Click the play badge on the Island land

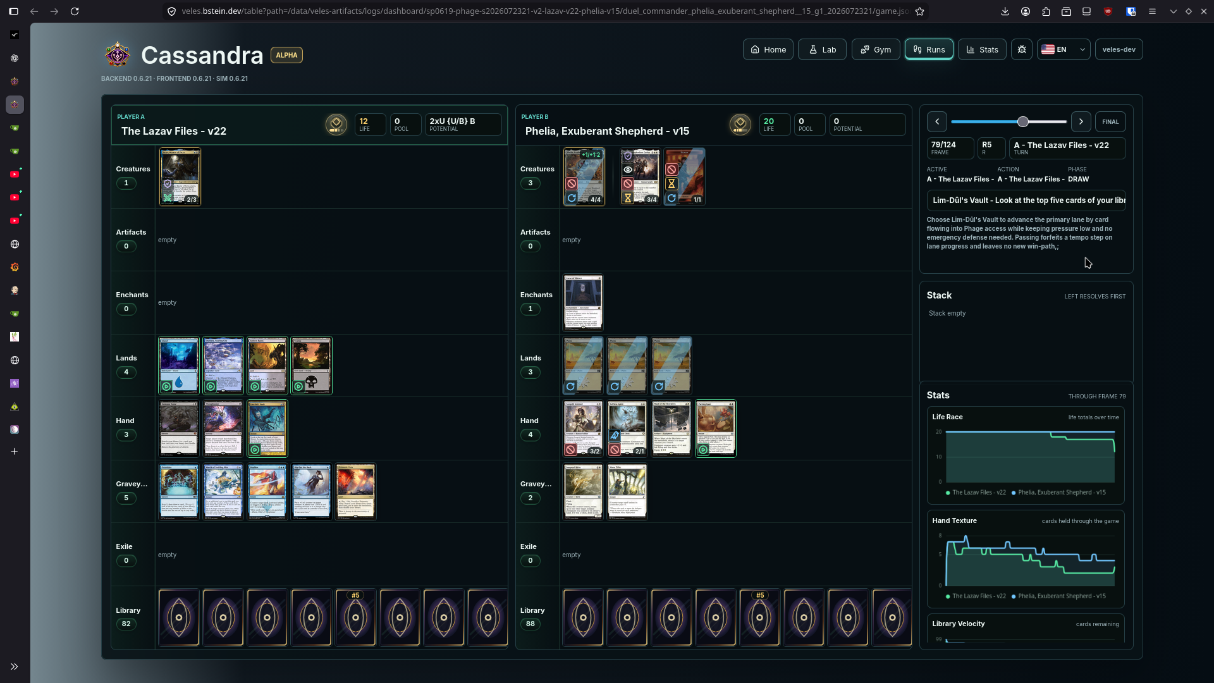click(x=166, y=386)
